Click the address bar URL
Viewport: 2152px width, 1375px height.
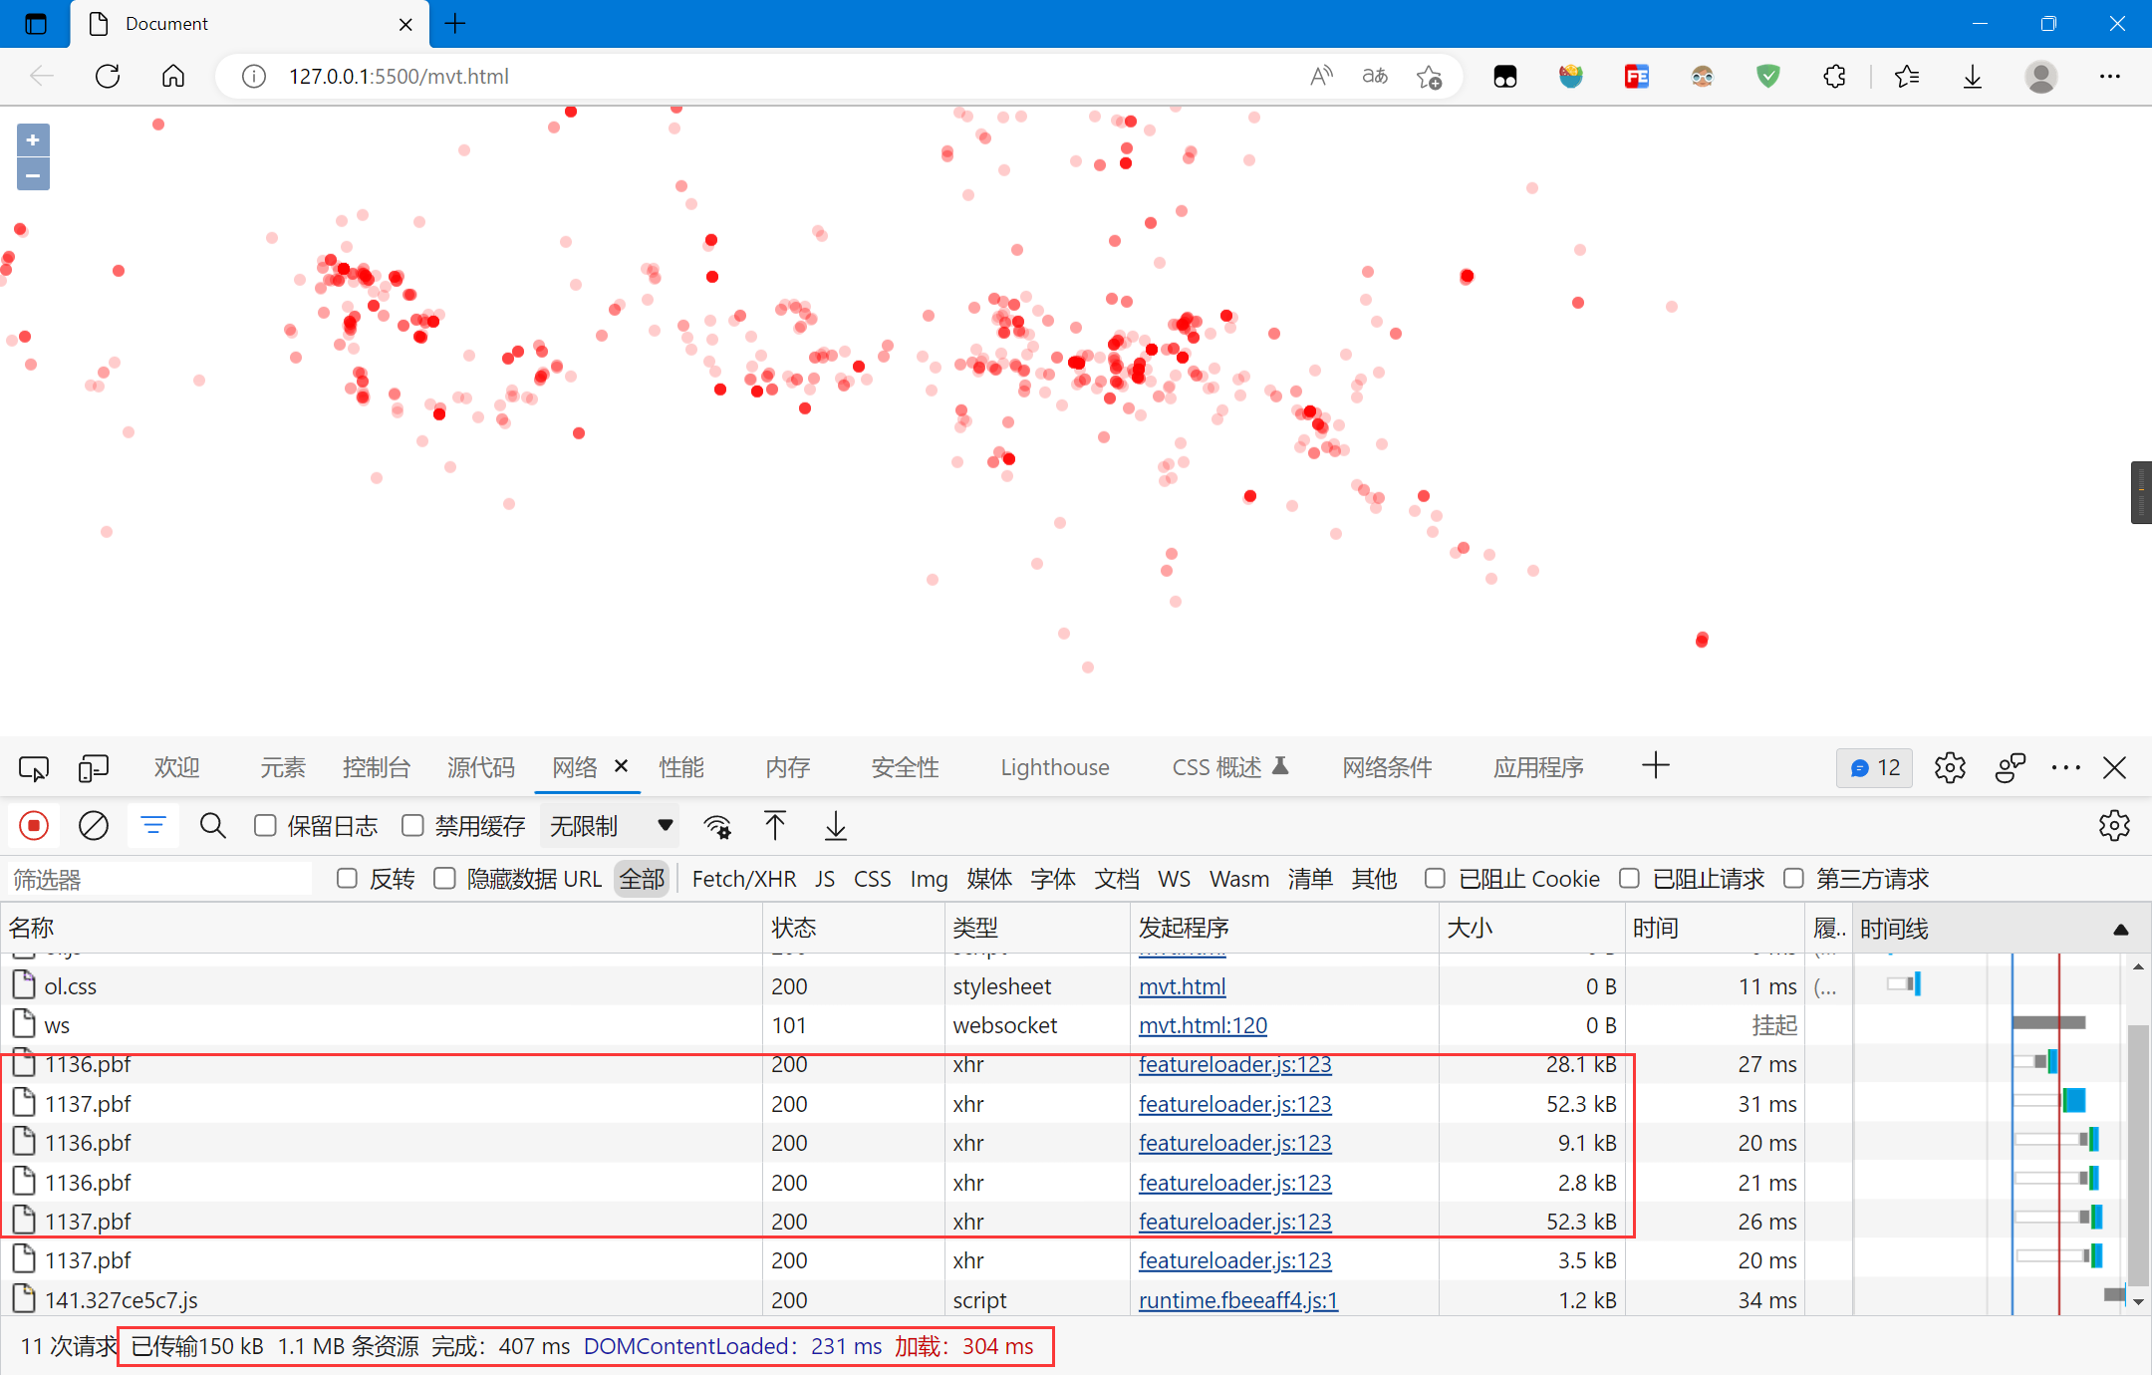(x=399, y=77)
